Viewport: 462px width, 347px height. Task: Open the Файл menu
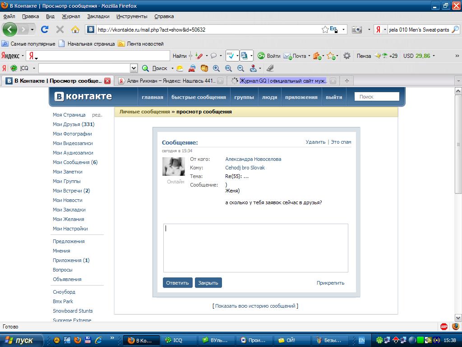[x=9, y=17]
